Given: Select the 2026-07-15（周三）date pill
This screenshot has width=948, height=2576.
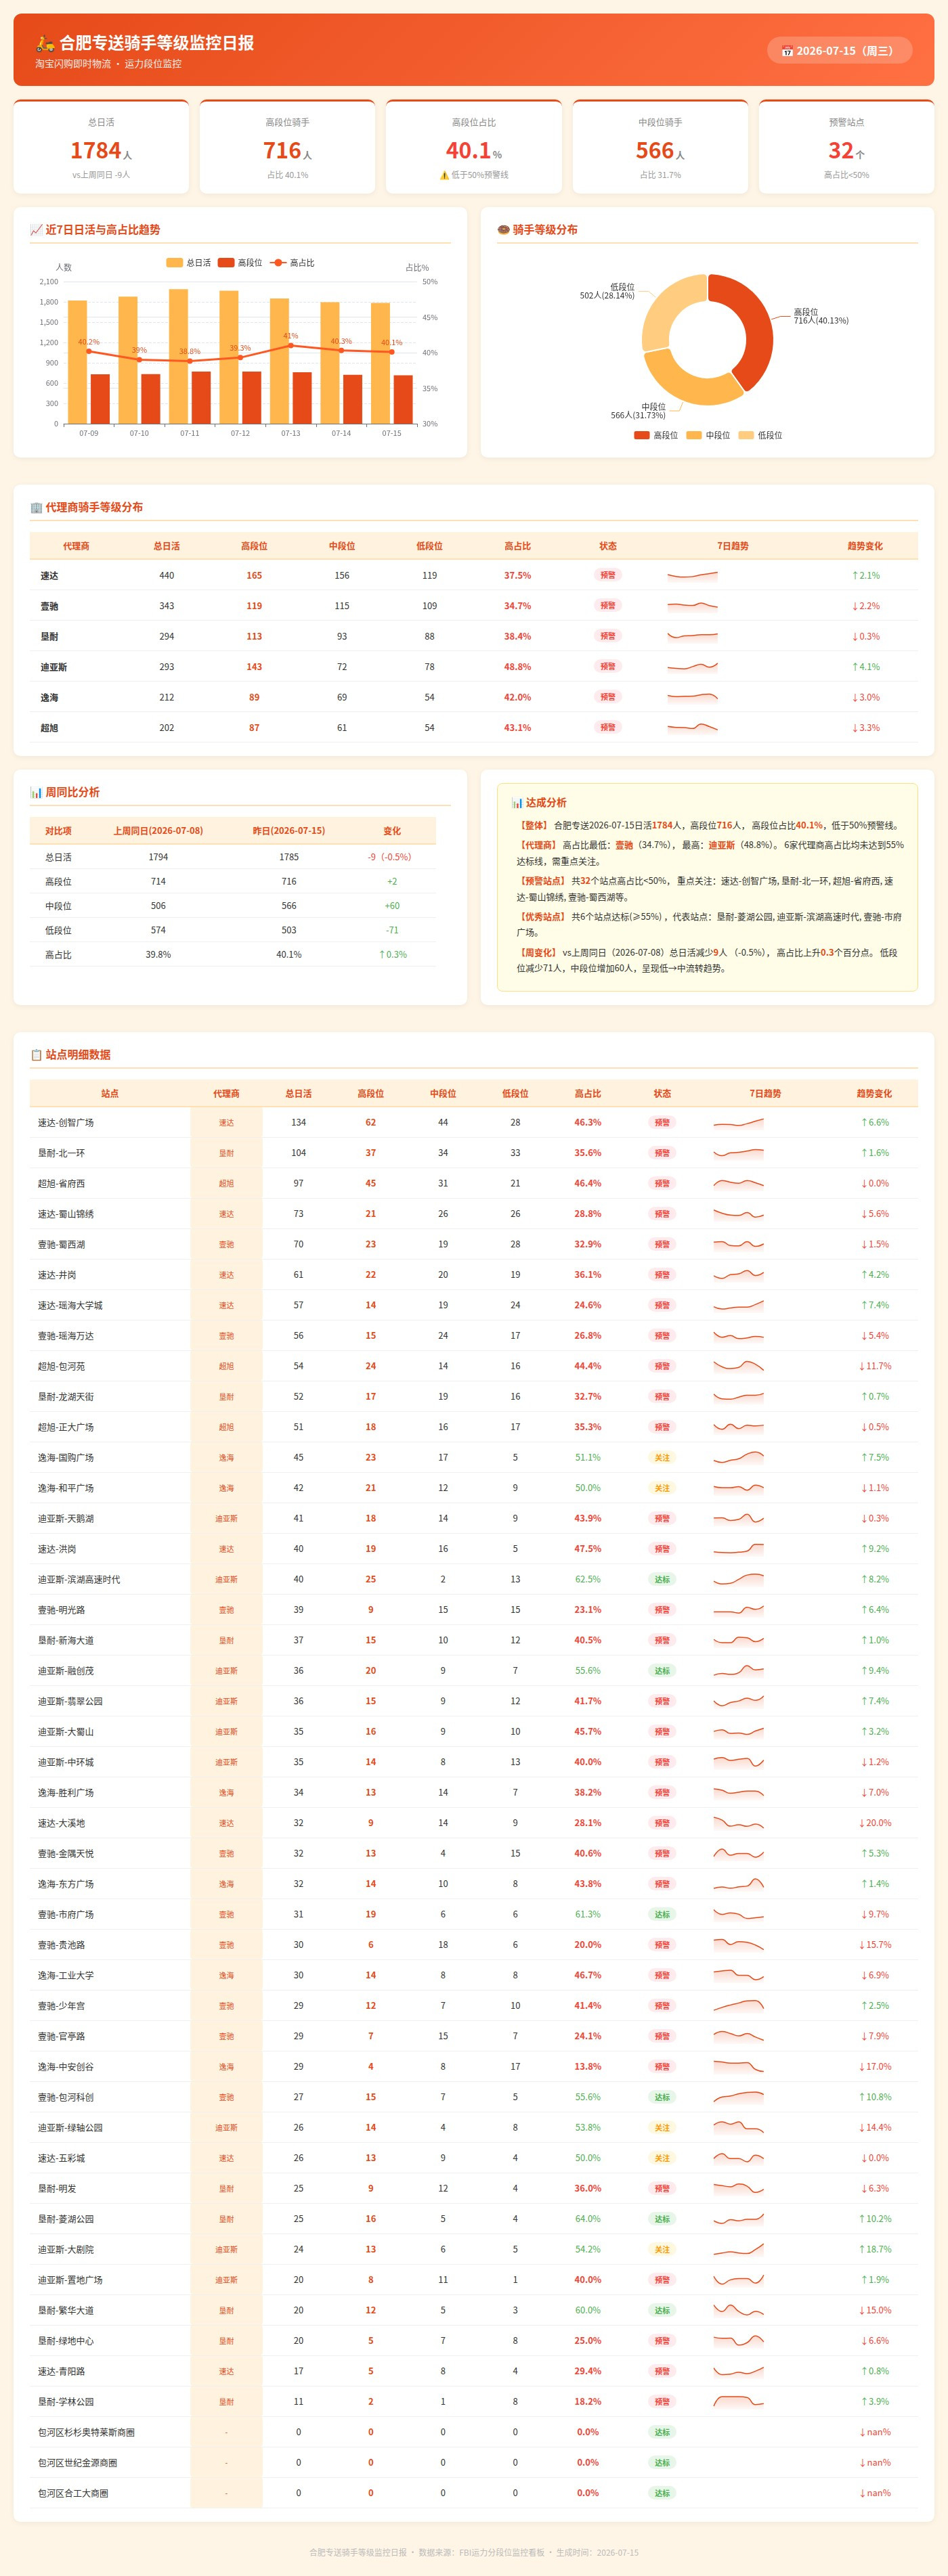Looking at the screenshot, I should (x=839, y=51).
